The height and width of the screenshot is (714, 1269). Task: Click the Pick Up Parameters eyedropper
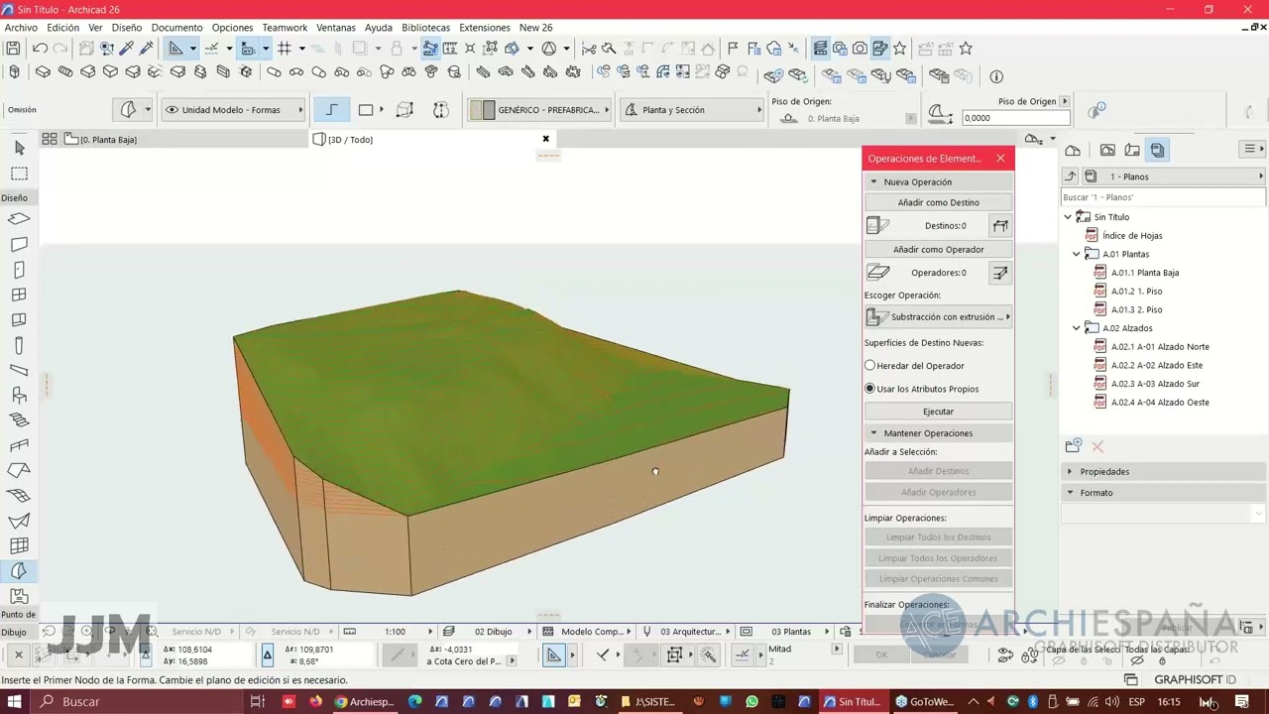[x=128, y=48]
